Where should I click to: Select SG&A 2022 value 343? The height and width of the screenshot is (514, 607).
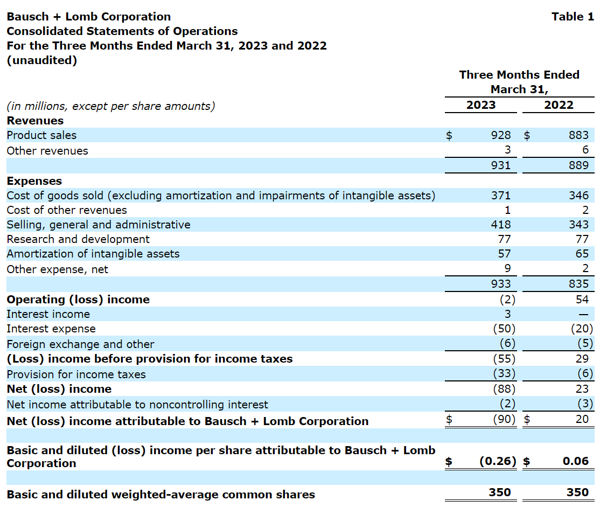[x=579, y=225]
